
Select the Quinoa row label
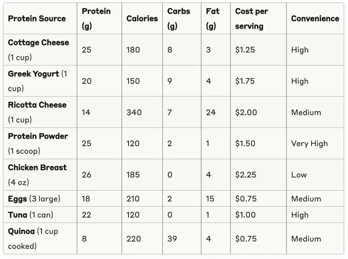pos(21,231)
